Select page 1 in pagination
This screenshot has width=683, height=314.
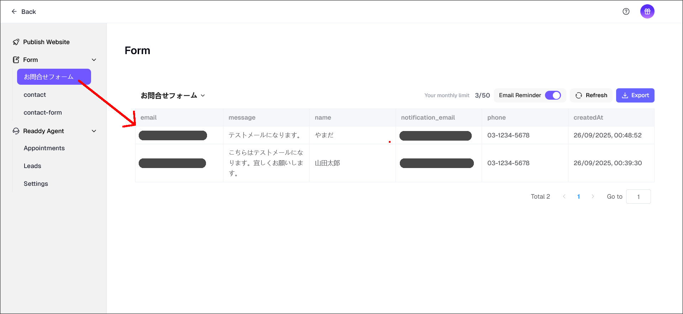[x=578, y=197]
